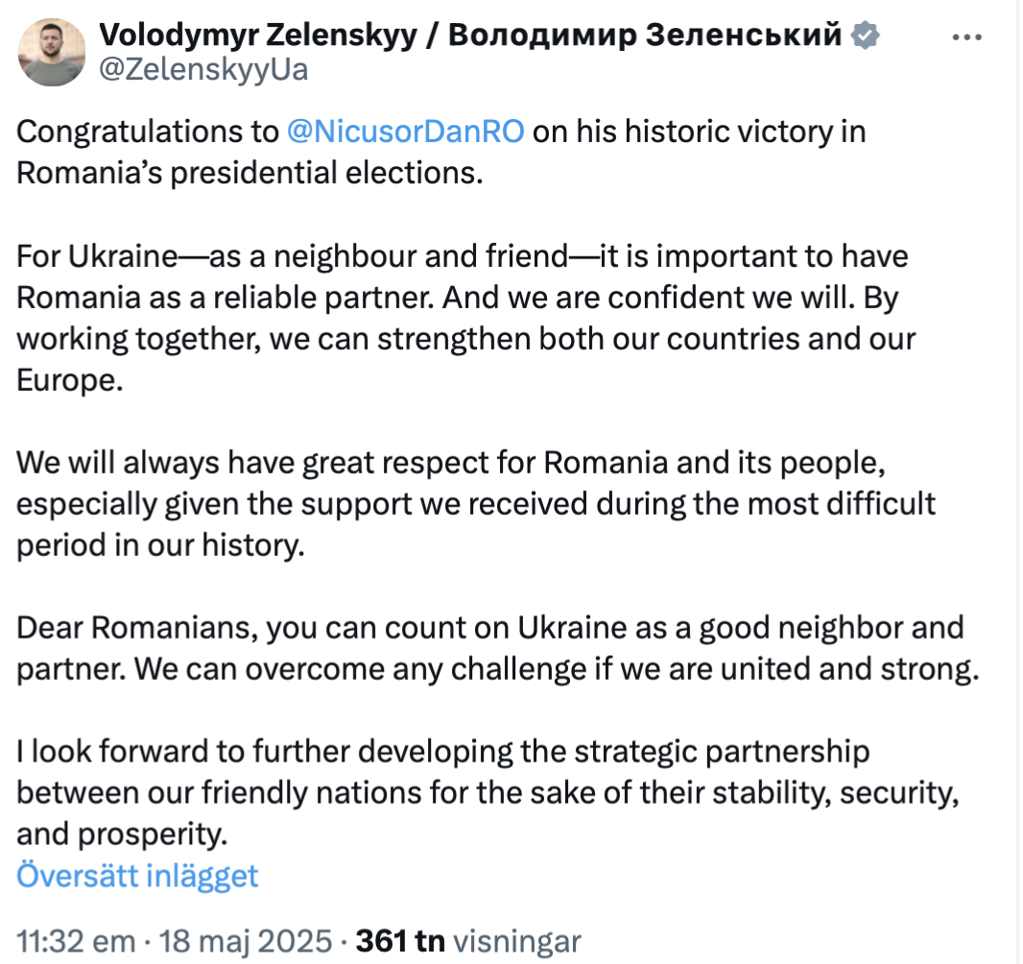Click Översätt inlägget to translate post
The image size is (1023, 964).
click(137, 876)
